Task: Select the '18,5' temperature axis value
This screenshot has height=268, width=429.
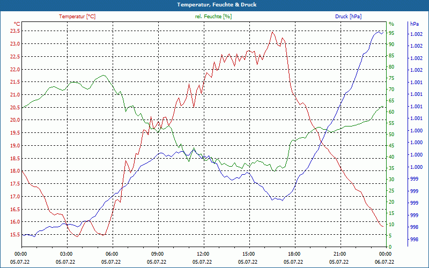Action: coord(15,158)
